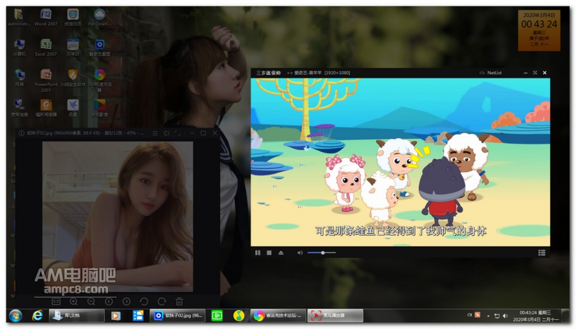Toggle fullscreen in the media player title bar
The width and height of the screenshot is (576, 329).
pos(535,73)
